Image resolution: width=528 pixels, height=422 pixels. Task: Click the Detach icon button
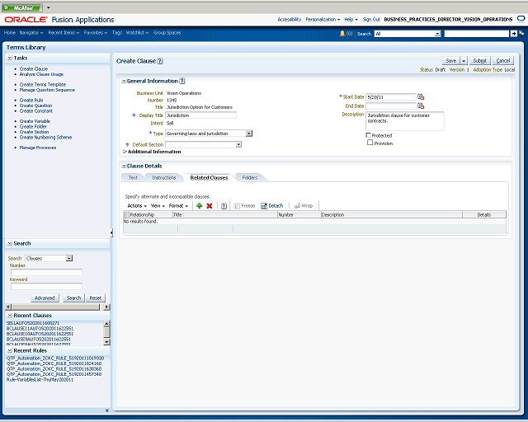pos(272,205)
